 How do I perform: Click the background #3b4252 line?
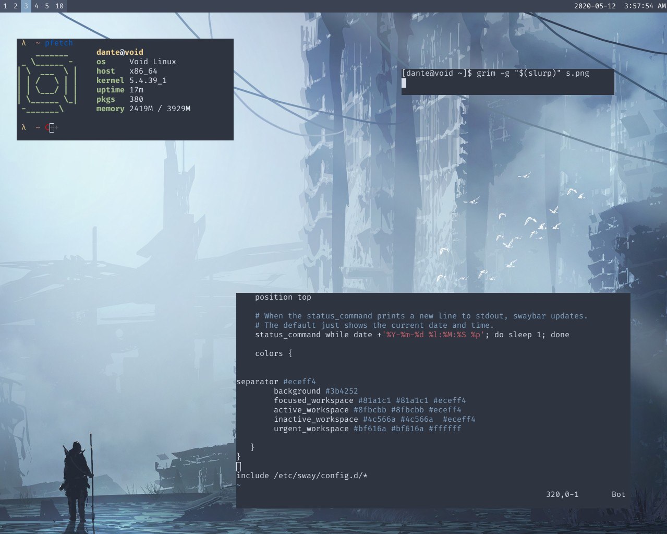click(316, 391)
